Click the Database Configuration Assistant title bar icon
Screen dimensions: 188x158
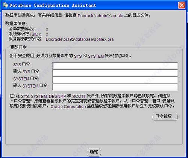pos(6,5)
